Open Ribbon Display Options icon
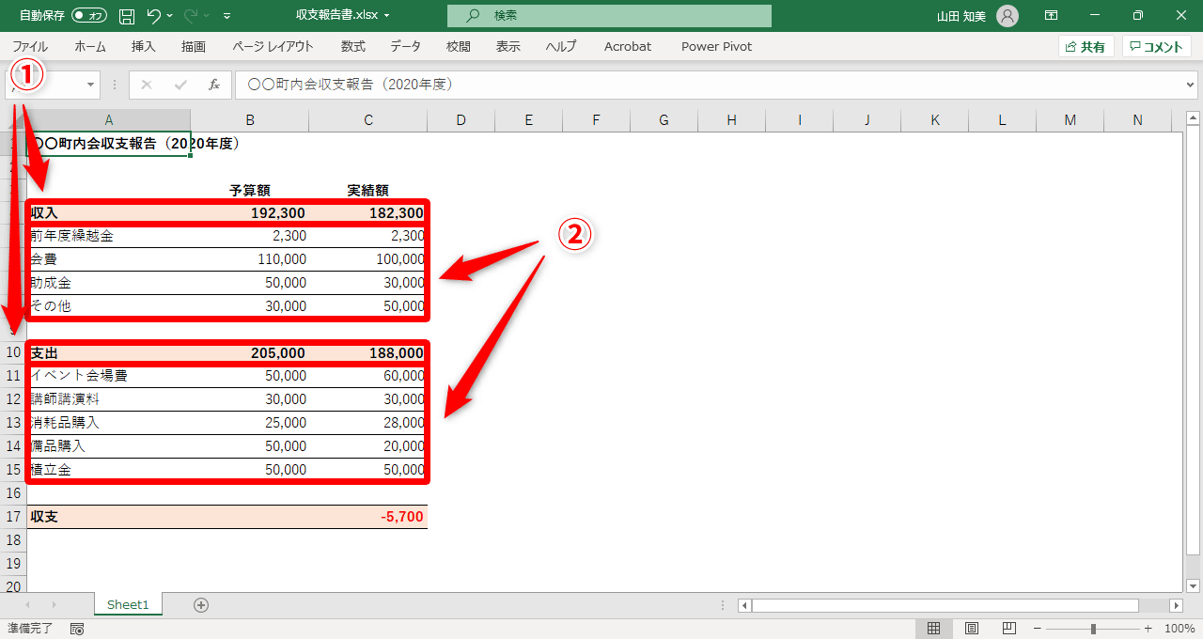1203x639 pixels. pos(1051,16)
